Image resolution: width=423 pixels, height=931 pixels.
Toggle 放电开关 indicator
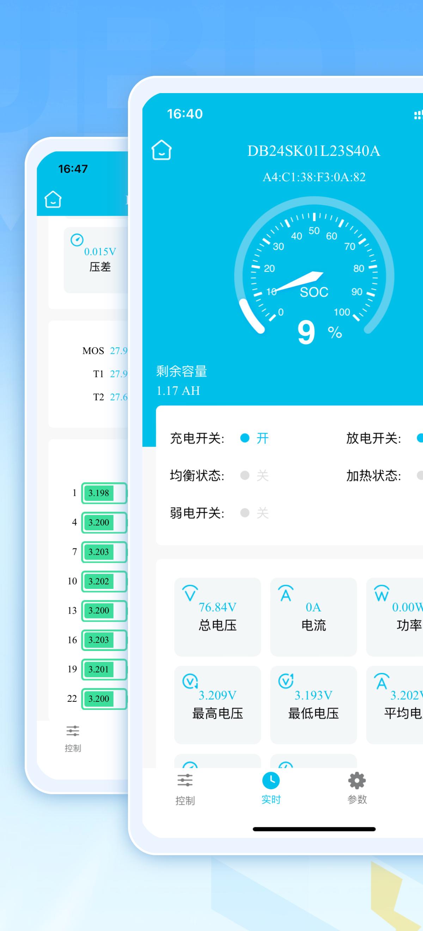click(420, 438)
